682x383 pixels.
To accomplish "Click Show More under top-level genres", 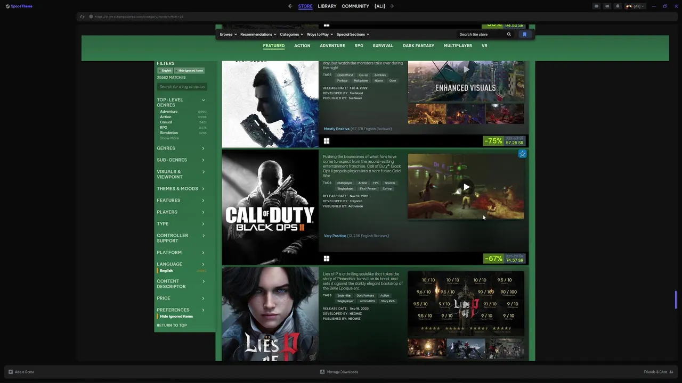I will click(169, 138).
